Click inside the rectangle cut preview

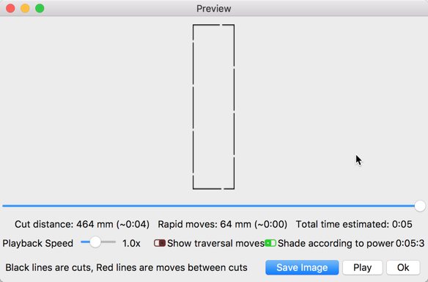[x=214, y=106]
